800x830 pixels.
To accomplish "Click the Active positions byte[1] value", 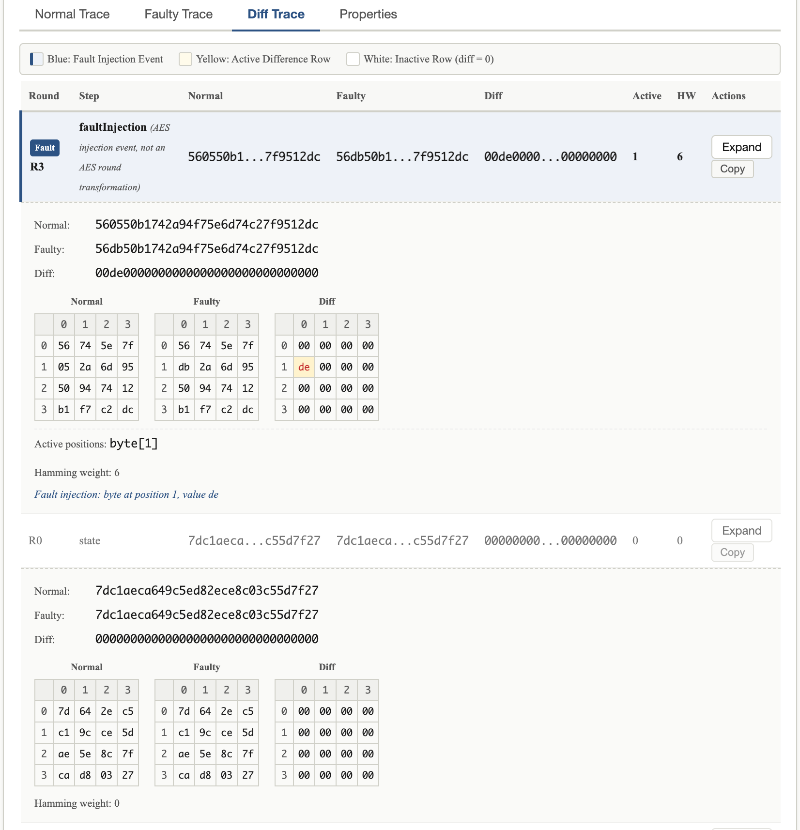I will (134, 444).
